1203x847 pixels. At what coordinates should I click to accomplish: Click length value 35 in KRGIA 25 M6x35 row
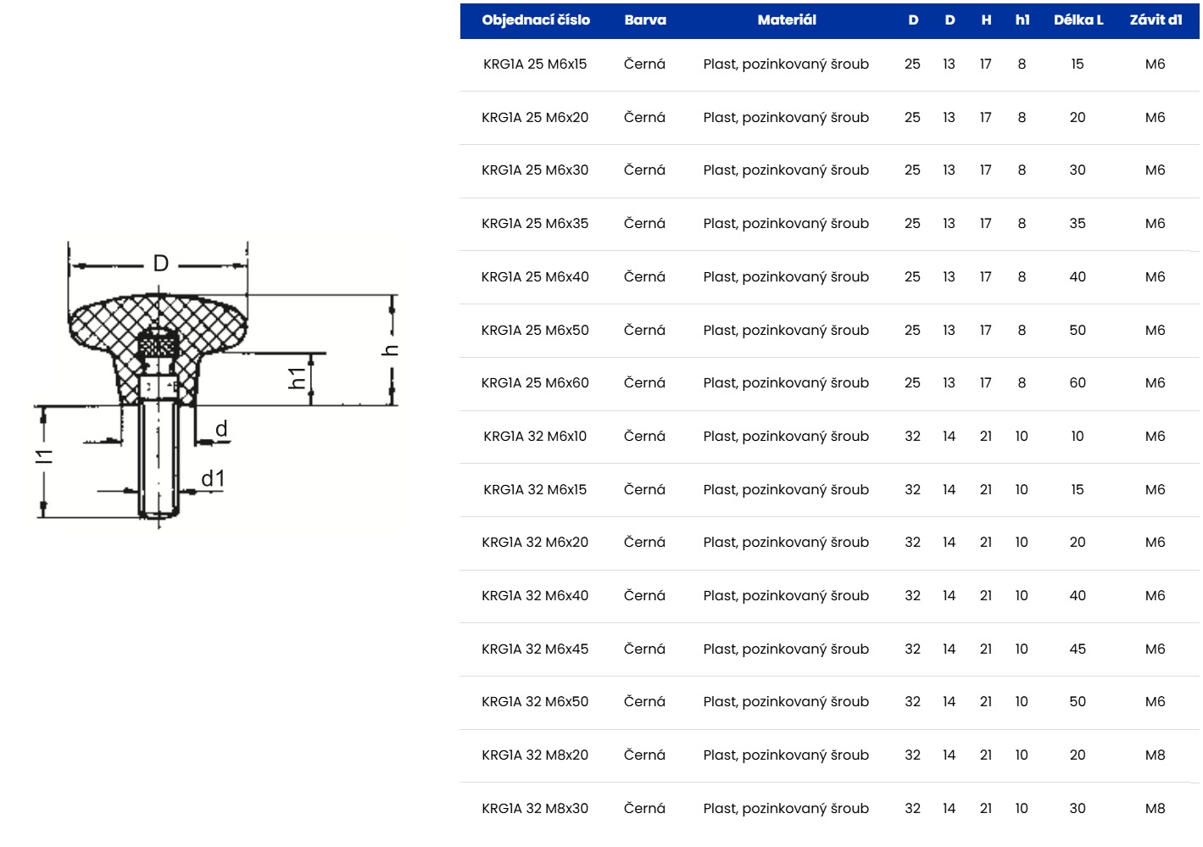click(1077, 224)
